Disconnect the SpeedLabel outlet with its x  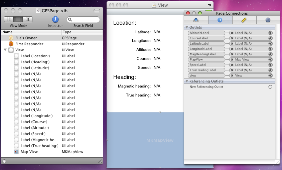click(x=232, y=65)
